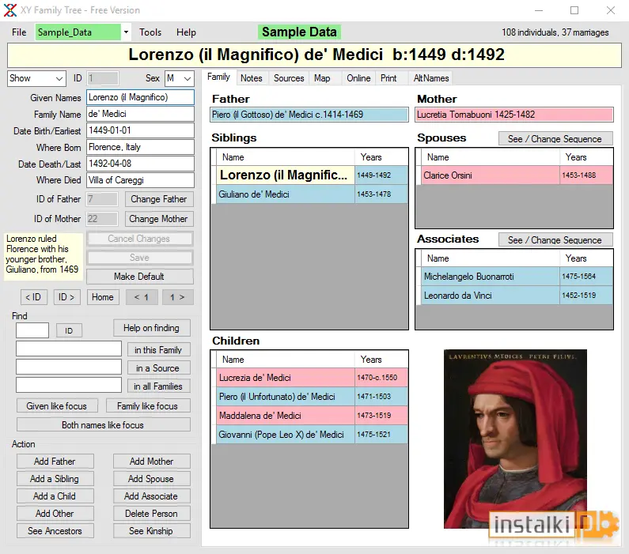This screenshot has height=554, width=629.
Task: Go to next ID with ID >
Action: (x=66, y=297)
